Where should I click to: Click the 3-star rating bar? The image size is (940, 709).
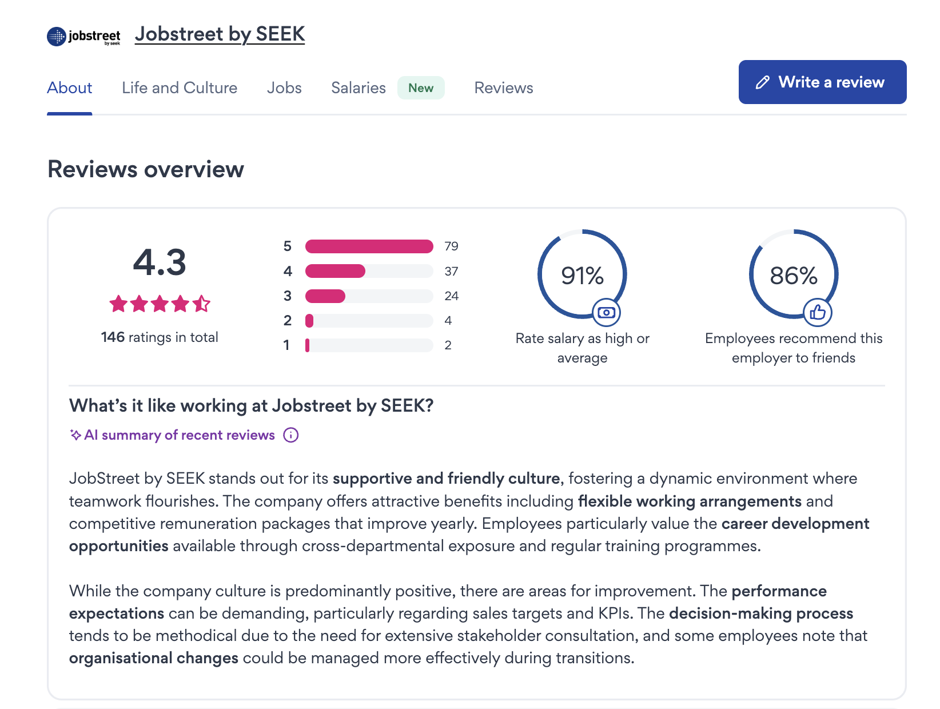[x=369, y=296]
